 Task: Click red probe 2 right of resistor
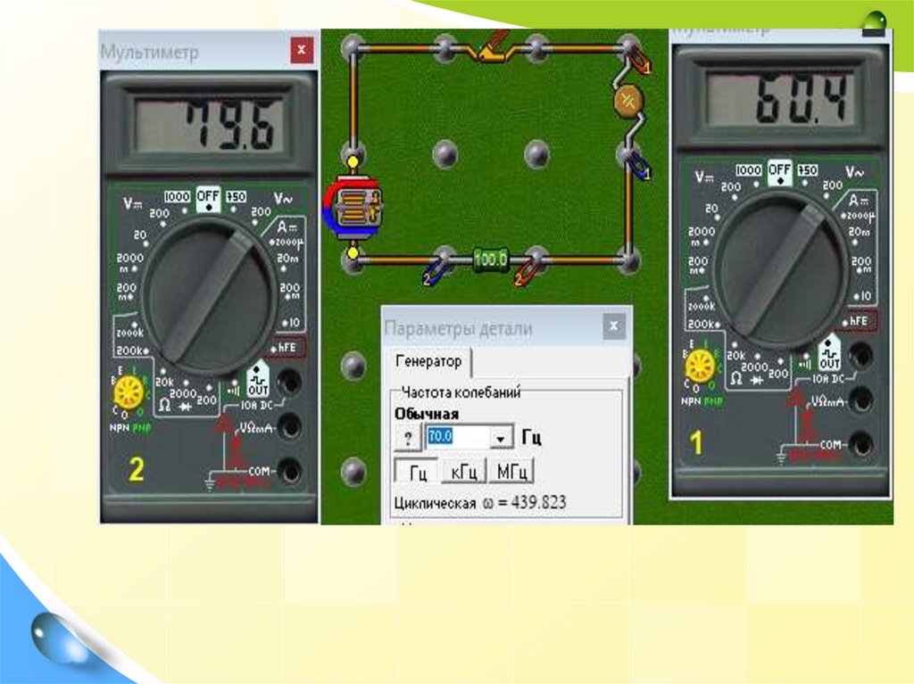coord(527,273)
